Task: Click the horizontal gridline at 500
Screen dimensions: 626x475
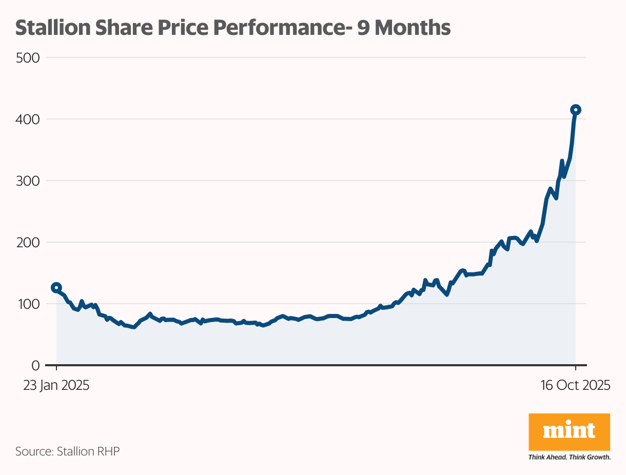Action: point(308,57)
